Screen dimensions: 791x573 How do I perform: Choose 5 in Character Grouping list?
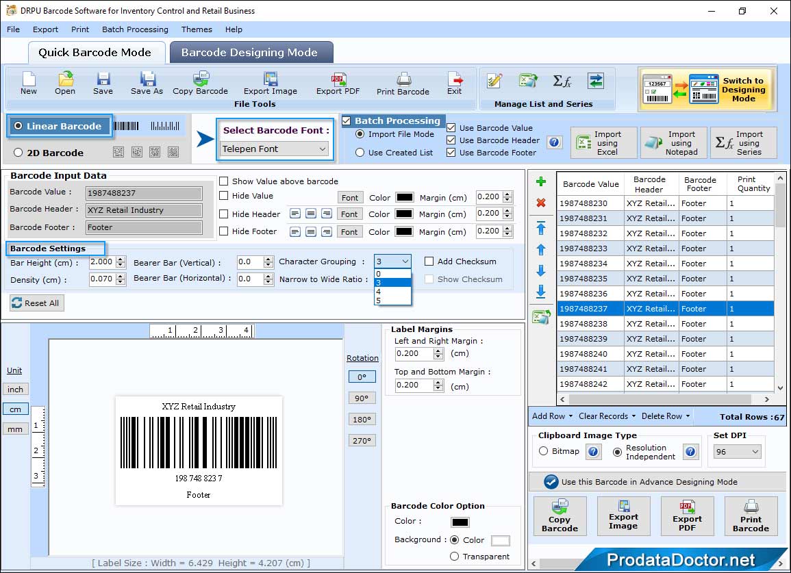tap(392, 301)
